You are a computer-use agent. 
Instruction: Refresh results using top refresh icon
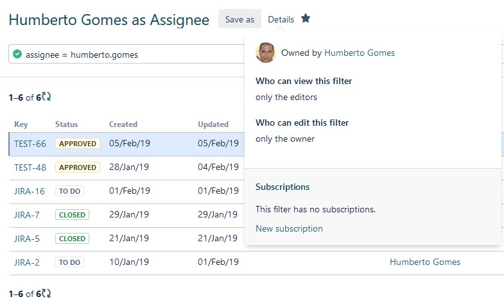coord(46,97)
